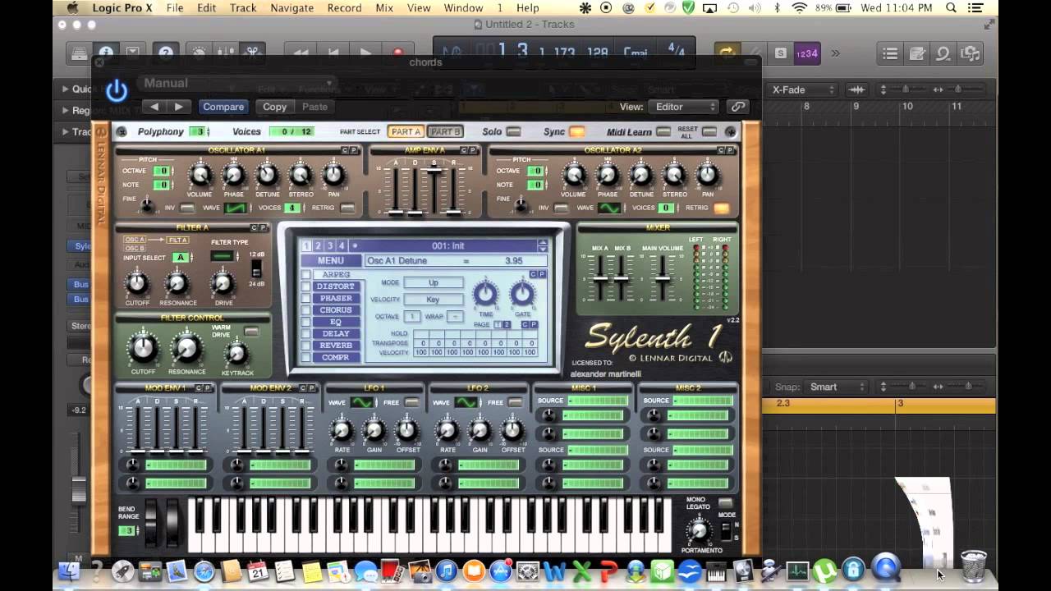Click the Filter A Cutoff knob
Image resolution: width=1051 pixels, height=591 pixels.
click(x=136, y=284)
